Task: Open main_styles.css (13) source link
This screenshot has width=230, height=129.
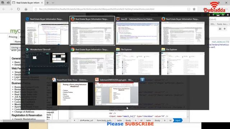Action: point(220,42)
